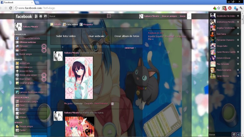Click the Fotos icon in Aplicaciones
Viewport: 244px width, 137px height.
17,105
